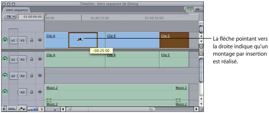Screen dimensions: 269x113
Task: Click video tracks scroll up arrow
Action: click(x=201, y=36)
